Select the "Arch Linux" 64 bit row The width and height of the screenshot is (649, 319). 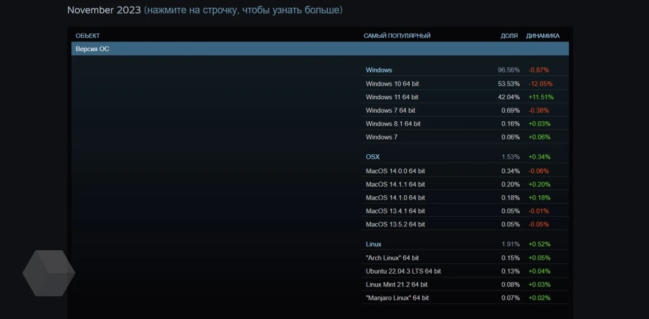point(392,258)
